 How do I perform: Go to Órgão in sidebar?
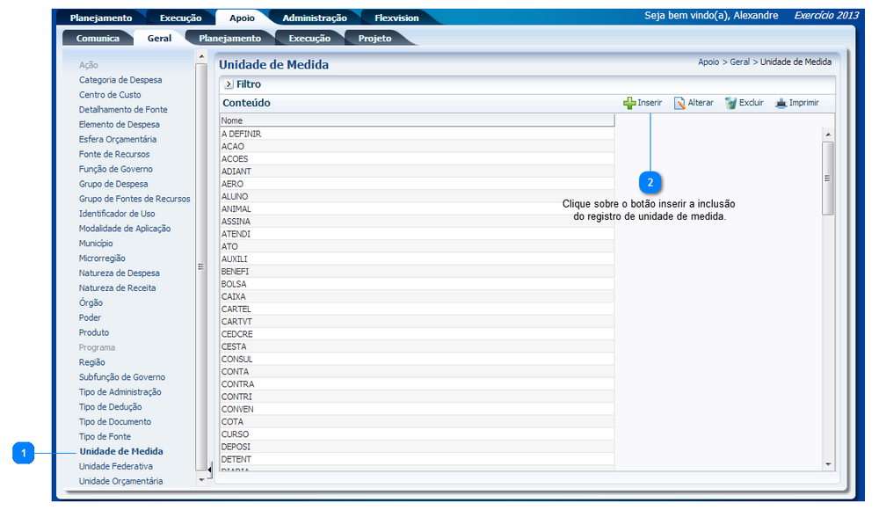[91, 302]
